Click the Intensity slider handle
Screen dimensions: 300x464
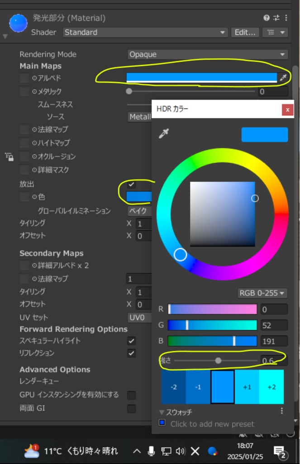pyautogui.click(x=218, y=360)
